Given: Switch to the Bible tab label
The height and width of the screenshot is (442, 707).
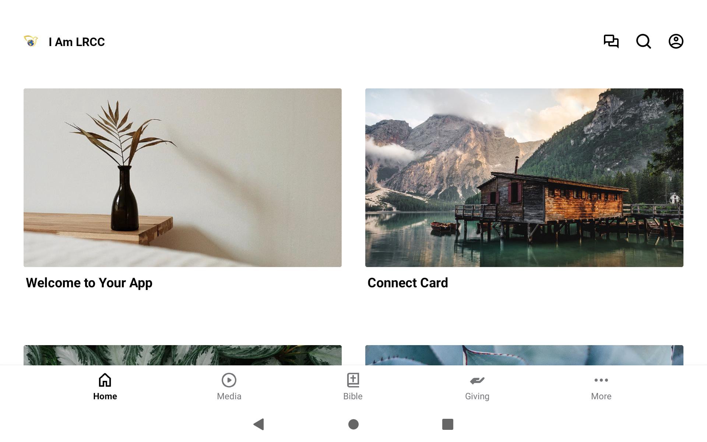Looking at the screenshot, I should (x=353, y=396).
